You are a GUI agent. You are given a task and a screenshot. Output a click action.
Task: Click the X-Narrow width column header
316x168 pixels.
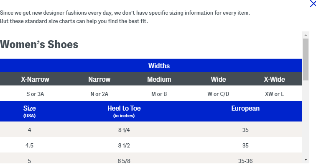(35, 79)
